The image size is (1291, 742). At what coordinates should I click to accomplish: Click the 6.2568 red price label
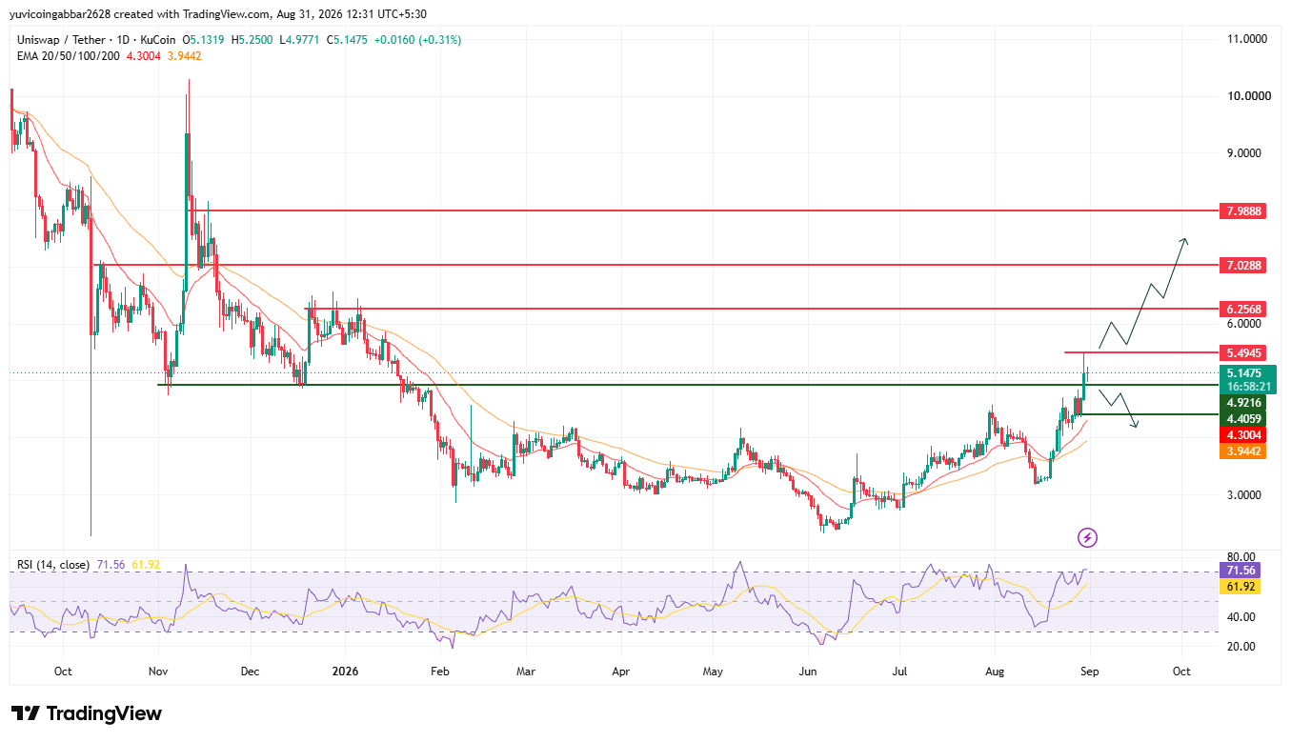[x=1242, y=310]
